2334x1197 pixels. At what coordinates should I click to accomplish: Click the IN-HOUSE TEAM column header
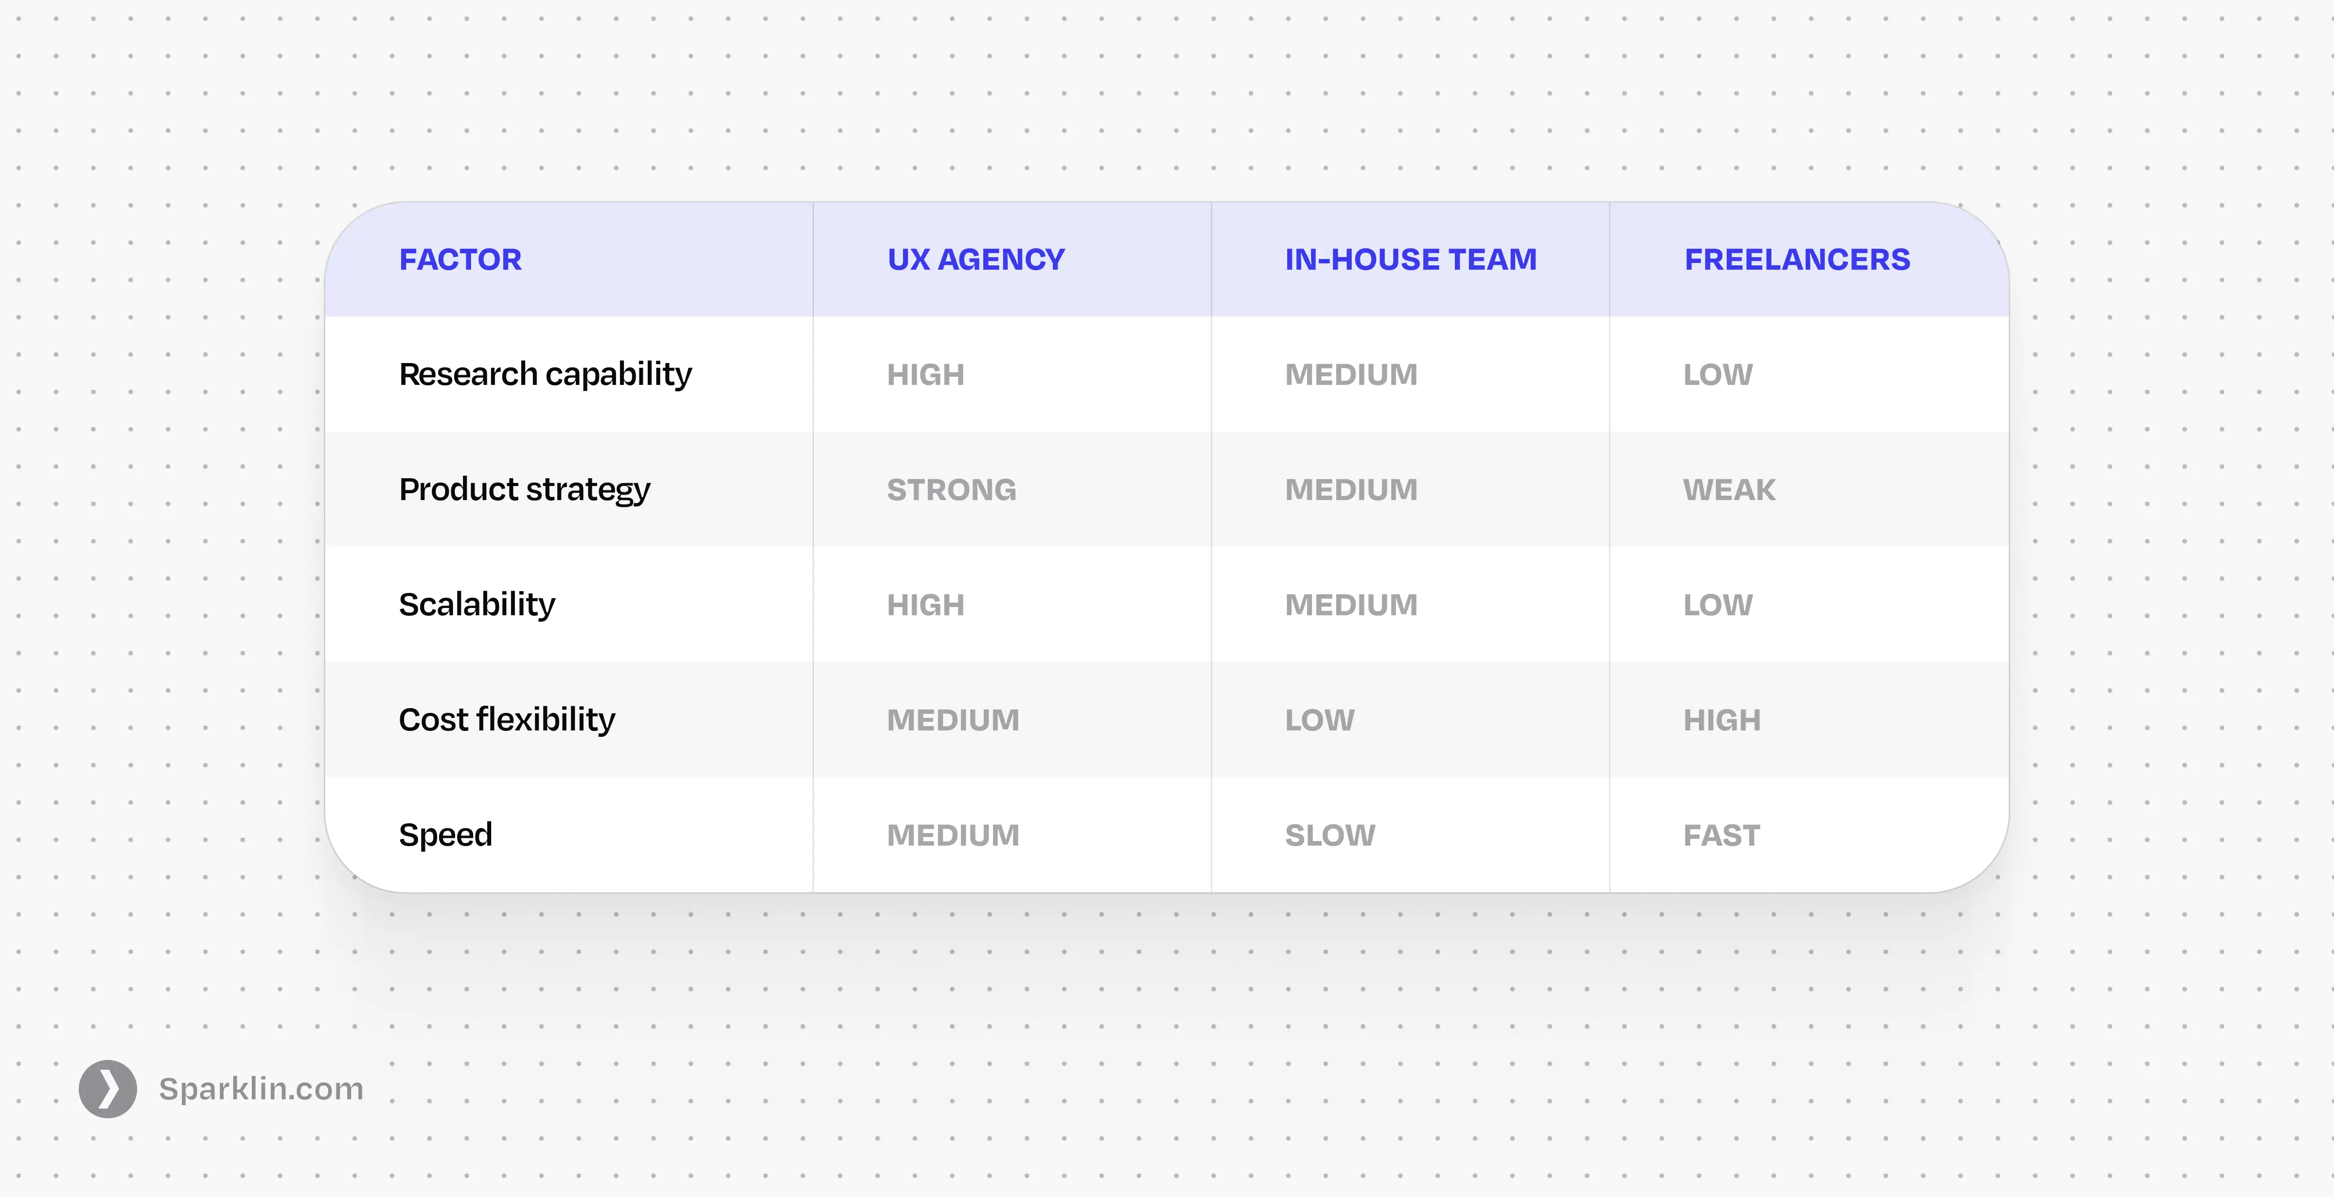click(x=1411, y=260)
